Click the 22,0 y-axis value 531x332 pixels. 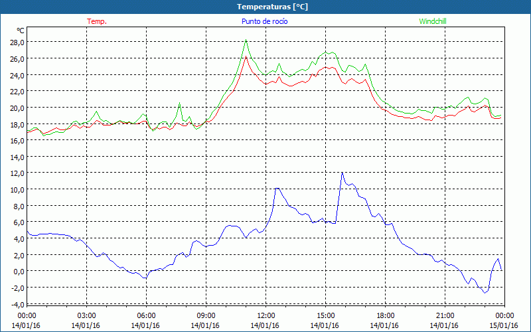point(17,92)
